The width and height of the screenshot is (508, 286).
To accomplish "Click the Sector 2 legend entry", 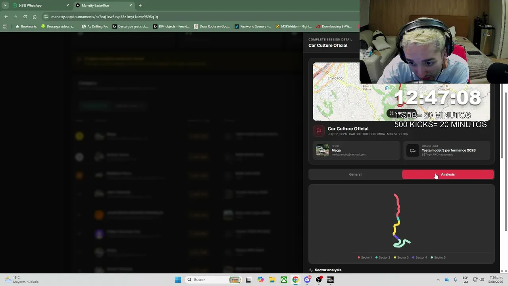I will click(x=383, y=257).
